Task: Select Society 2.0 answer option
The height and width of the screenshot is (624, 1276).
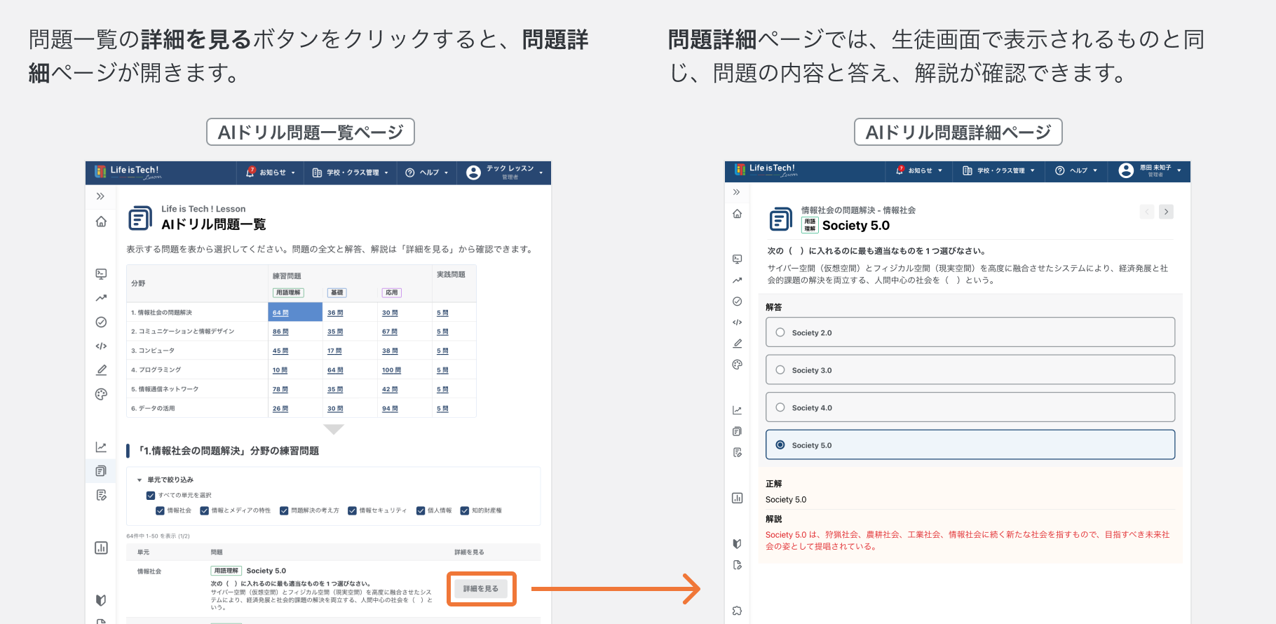Action: click(x=970, y=332)
